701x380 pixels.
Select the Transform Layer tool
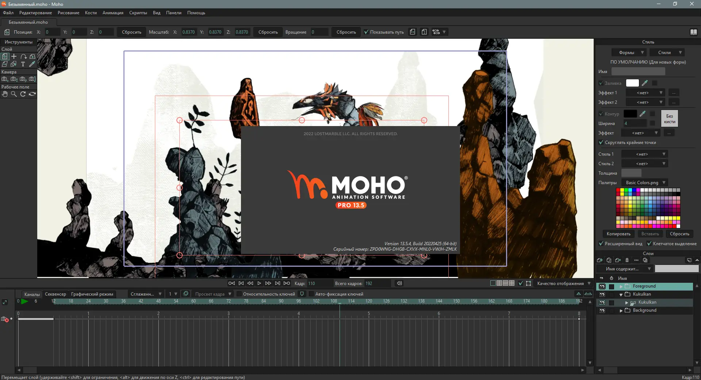pos(5,56)
